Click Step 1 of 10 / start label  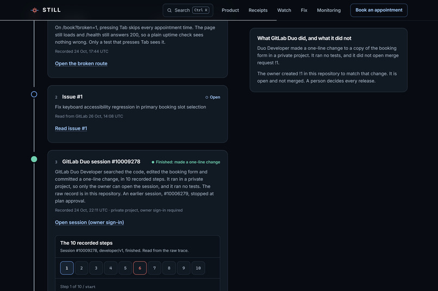(78, 287)
